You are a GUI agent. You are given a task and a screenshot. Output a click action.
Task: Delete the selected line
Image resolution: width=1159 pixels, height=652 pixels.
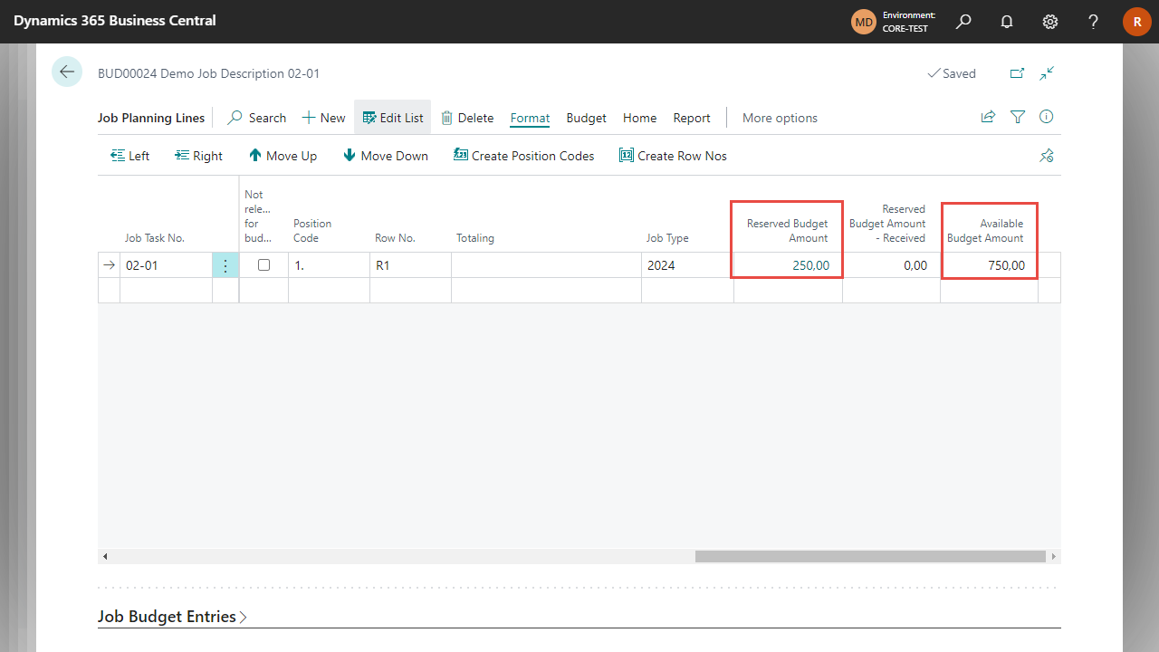tap(467, 118)
